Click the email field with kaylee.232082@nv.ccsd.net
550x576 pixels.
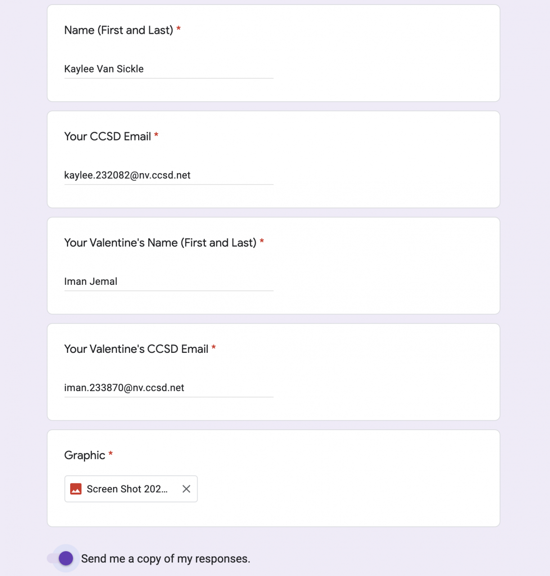[169, 175]
